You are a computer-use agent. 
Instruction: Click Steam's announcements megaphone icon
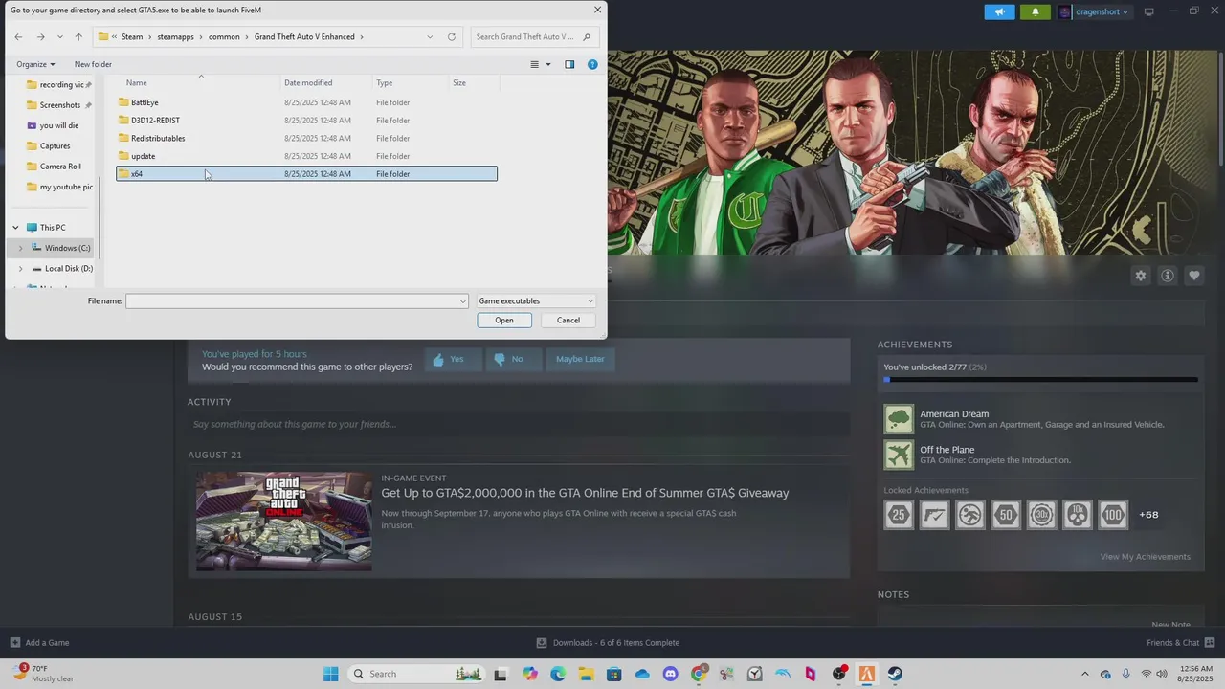tap(999, 12)
